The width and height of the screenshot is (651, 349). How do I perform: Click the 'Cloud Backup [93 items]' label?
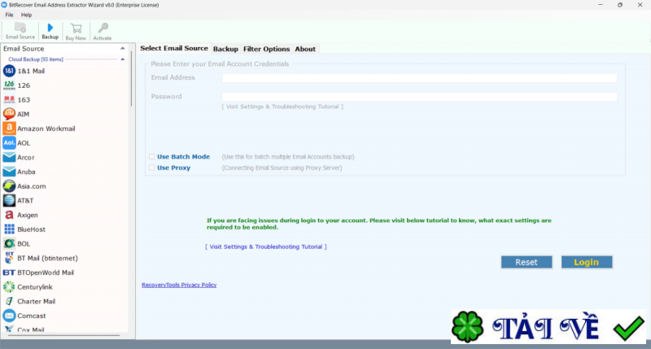point(36,59)
